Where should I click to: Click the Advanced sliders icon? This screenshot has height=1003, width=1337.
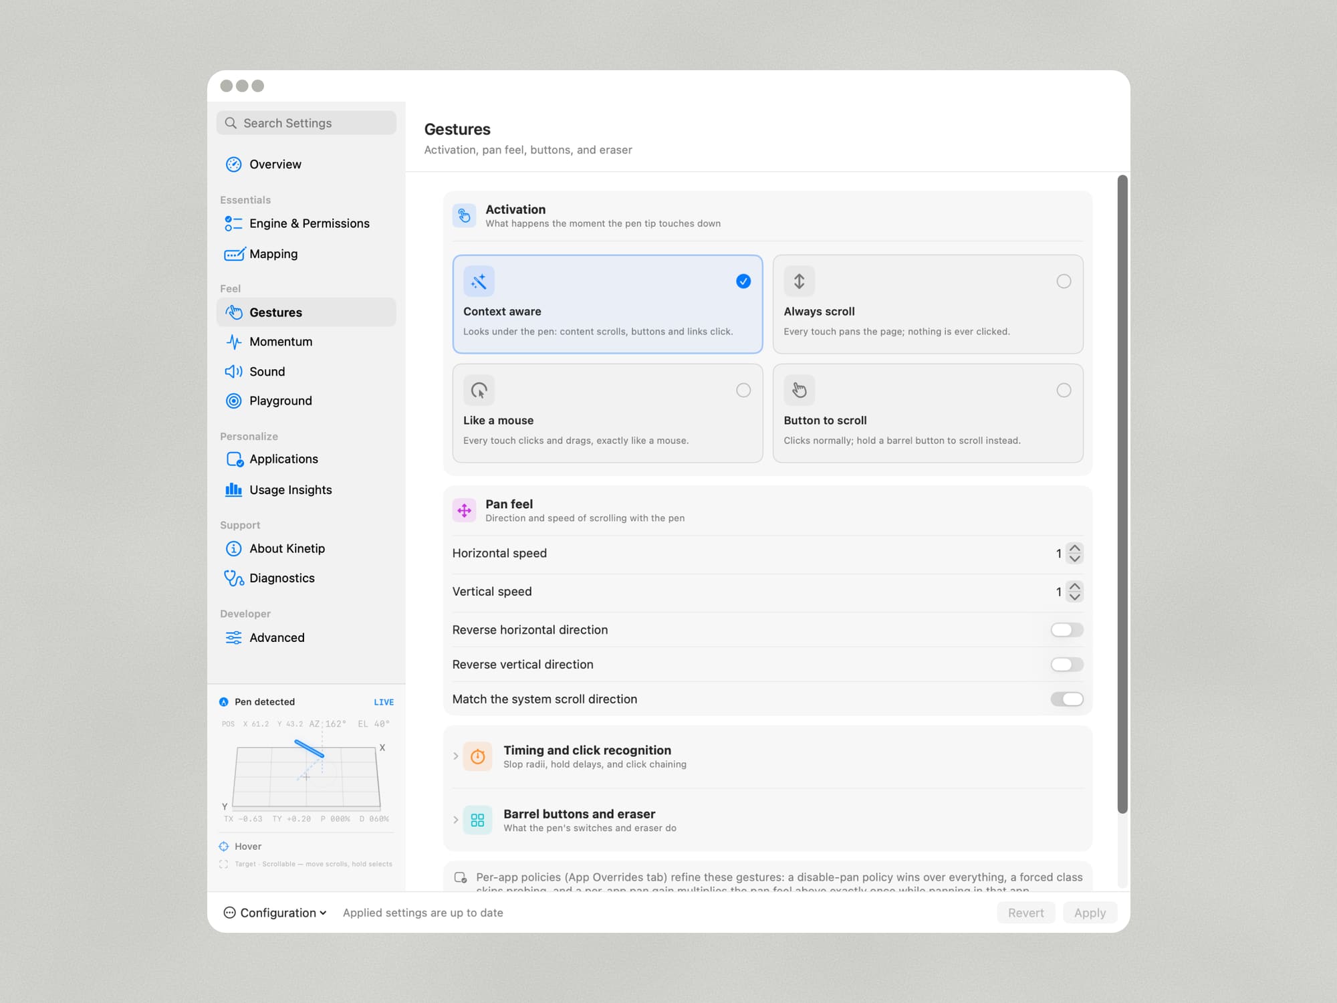pyautogui.click(x=233, y=638)
